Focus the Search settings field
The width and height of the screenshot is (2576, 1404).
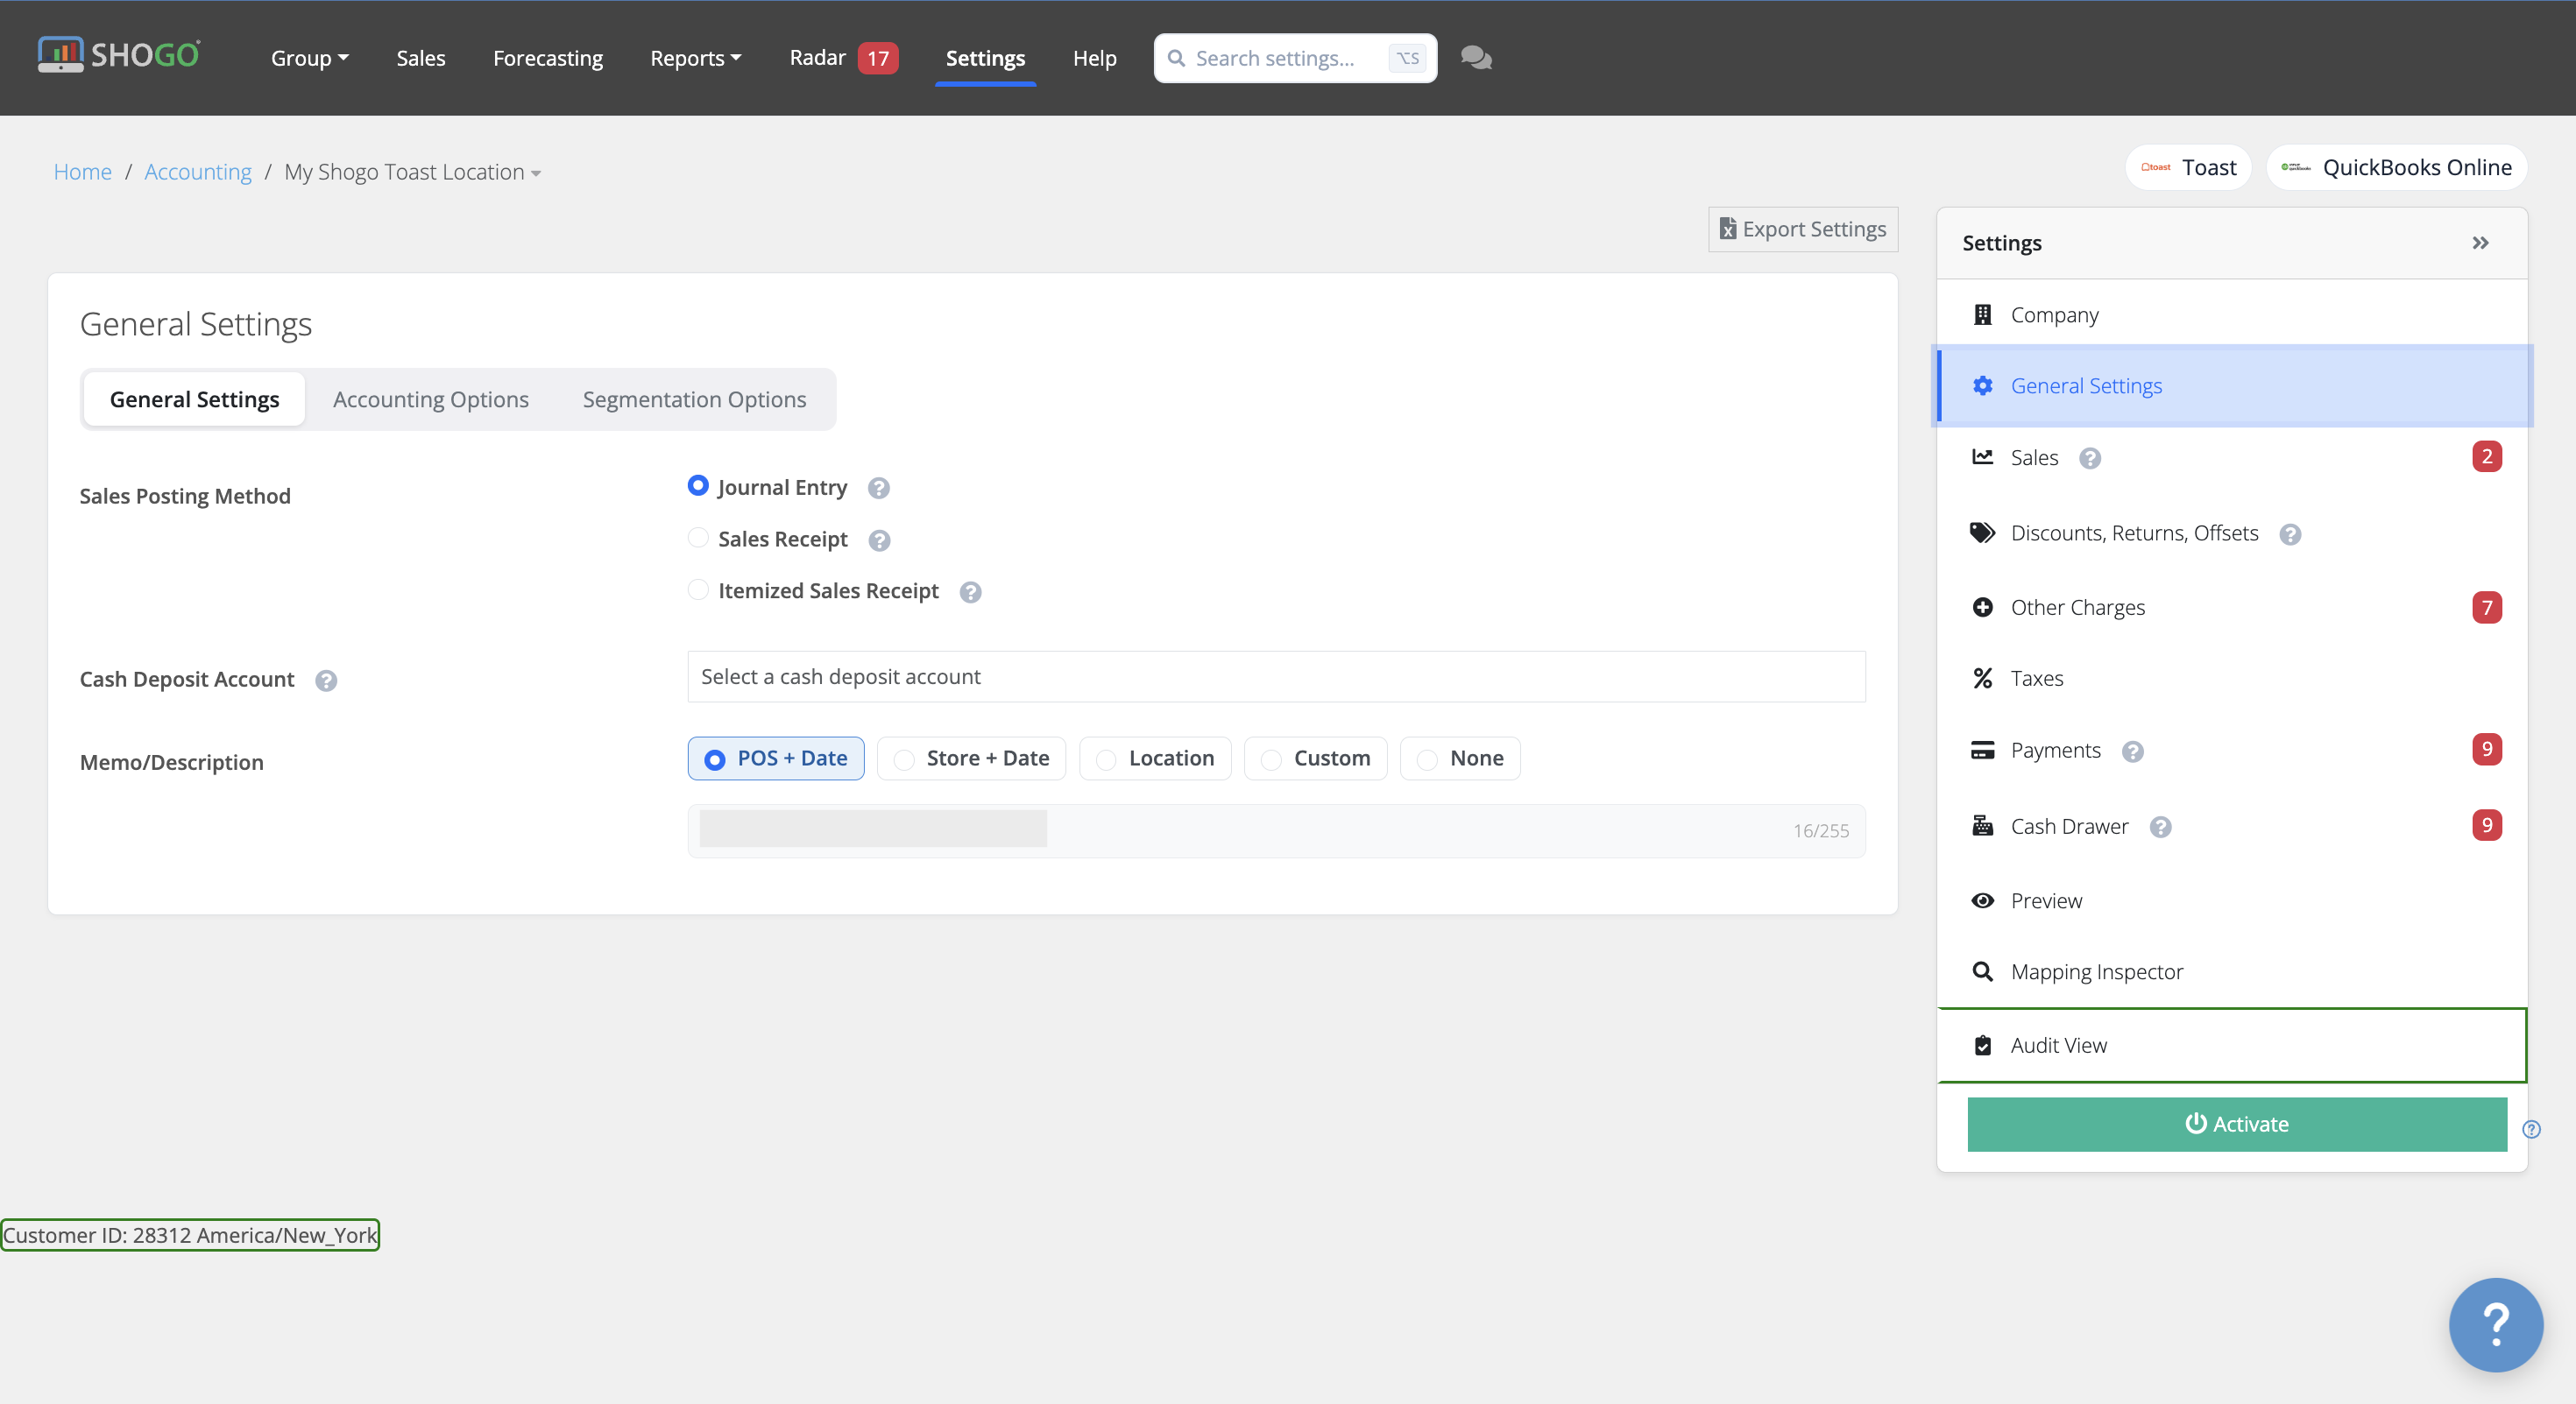point(1295,58)
